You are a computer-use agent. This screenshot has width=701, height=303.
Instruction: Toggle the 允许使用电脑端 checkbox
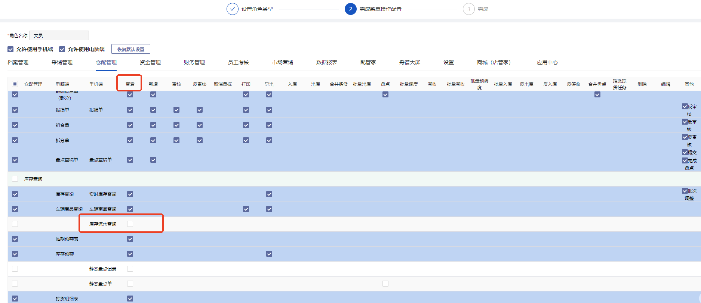click(62, 49)
